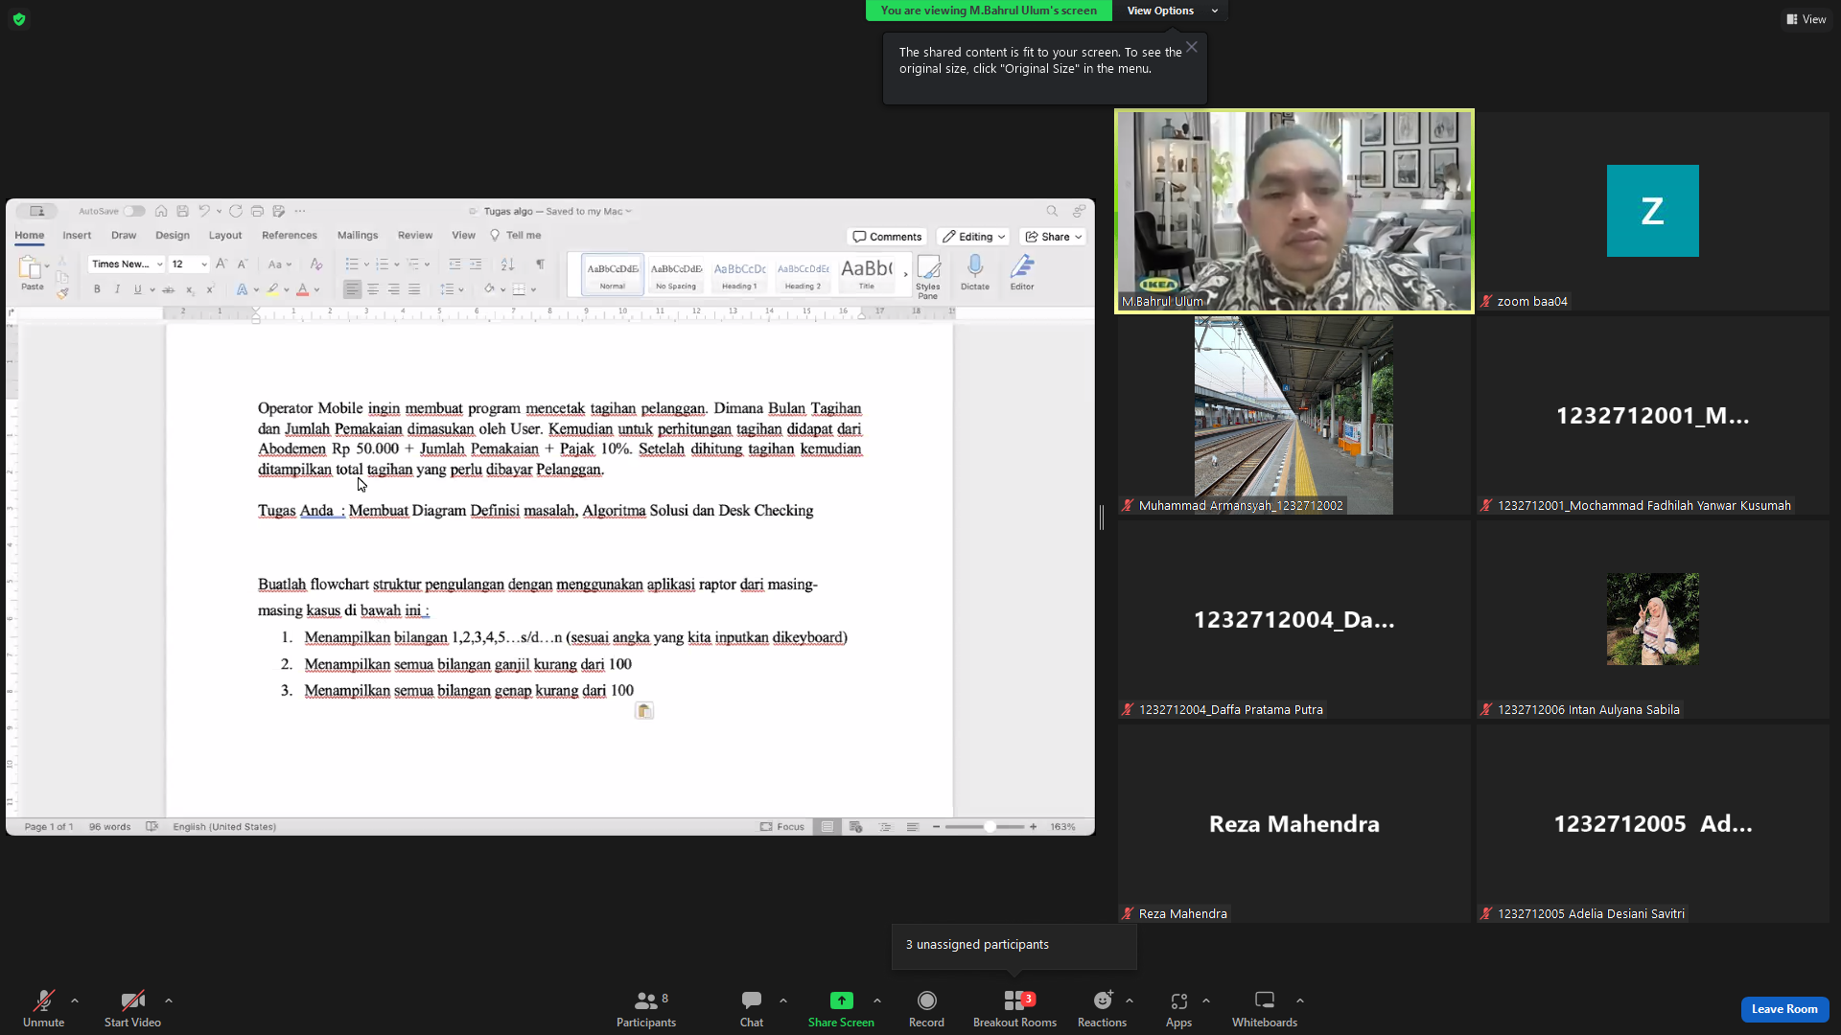Screen dimensions: 1841x1035
Task: Open the View layout menu
Action: tap(1806, 19)
